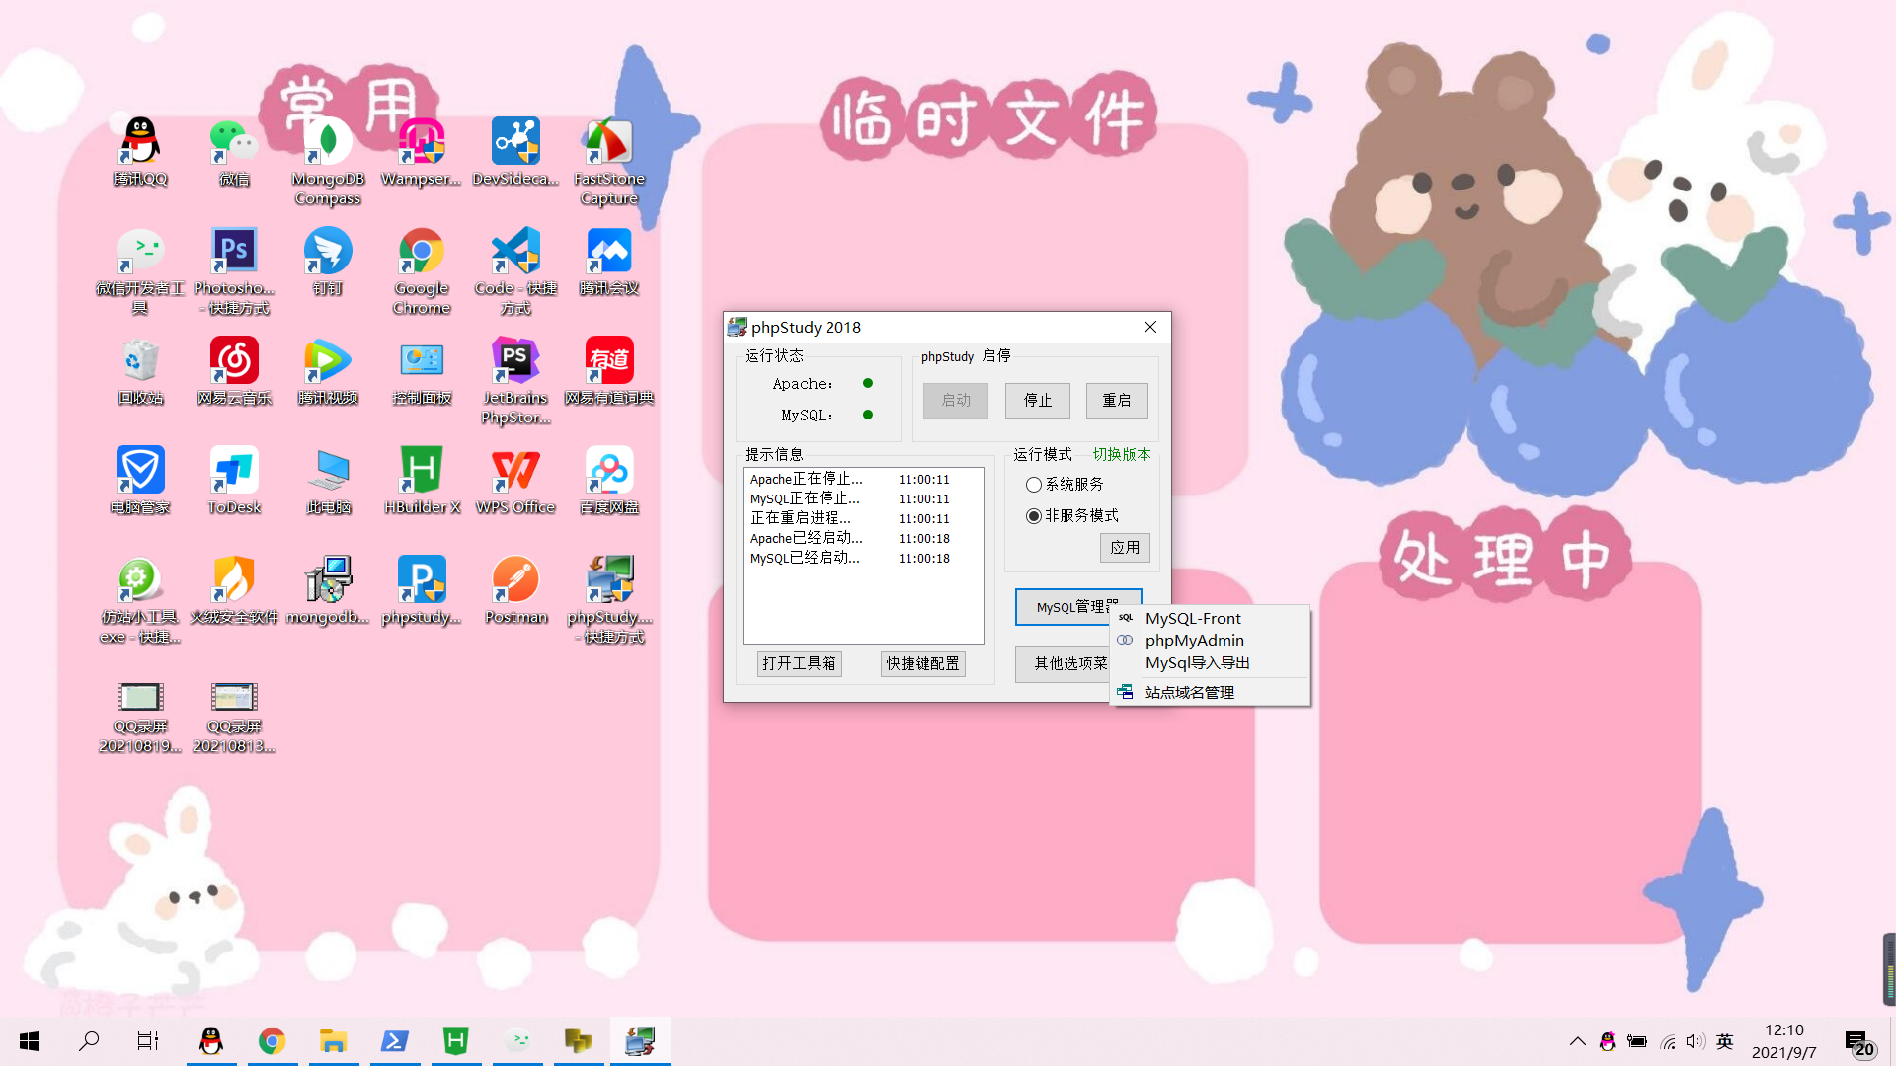Select 百度网盘 desktop icon
Viewport: 1896px width, 1066px height.
tap(609, 482)
